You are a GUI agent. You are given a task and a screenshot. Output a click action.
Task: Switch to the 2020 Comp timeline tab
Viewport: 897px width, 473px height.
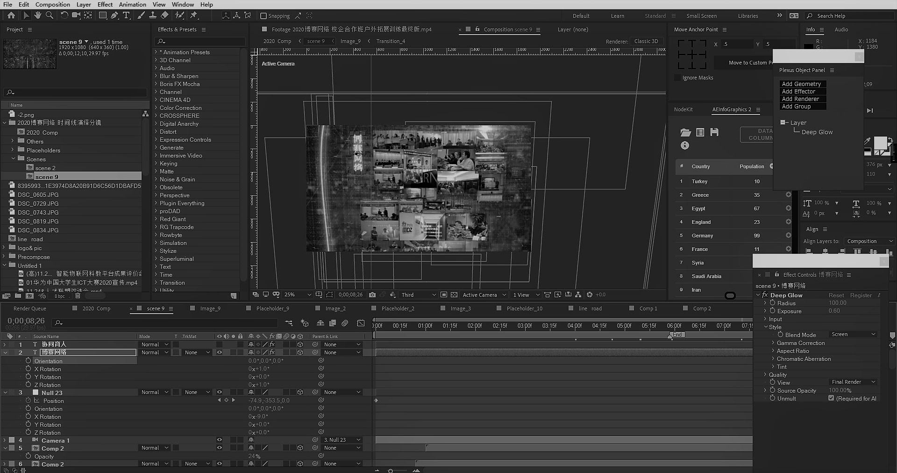96,308
